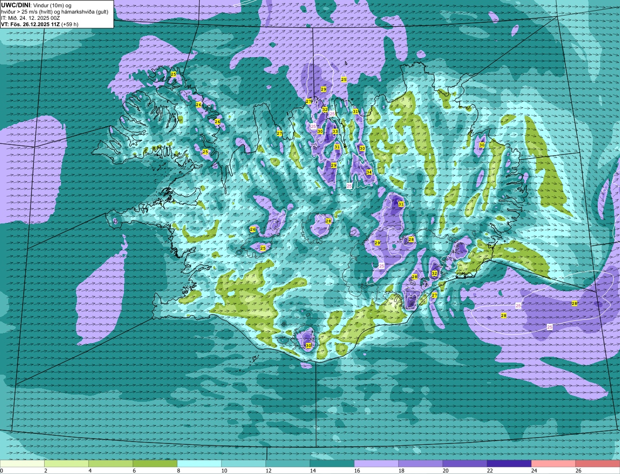Image resolution: width=620 pixels, height=474 pixels.
Task: Click the 12–14 m/s teal legend swatch
Action: pyautogui.click(x=288, y=463)
